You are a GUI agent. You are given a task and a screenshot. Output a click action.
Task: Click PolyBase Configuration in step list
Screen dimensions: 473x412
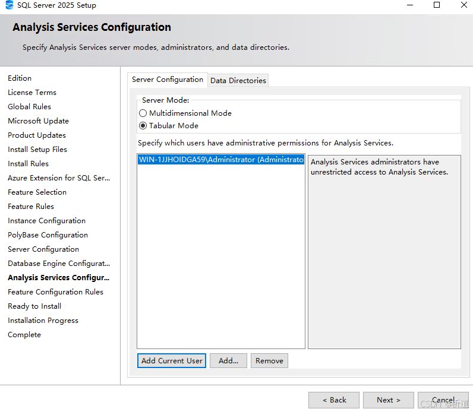pos(48,235)
